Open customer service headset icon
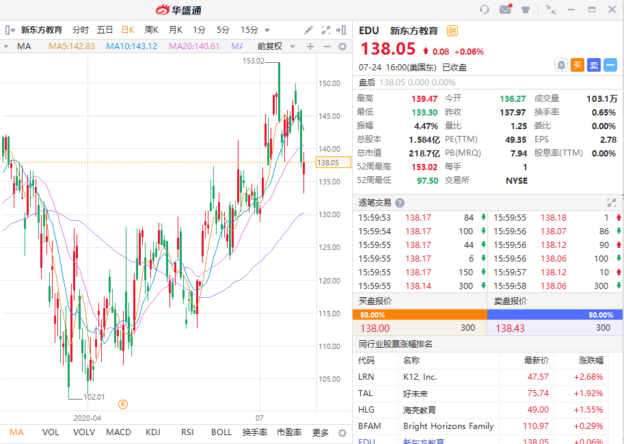624x444 pixels. click(x=485, y=9)
